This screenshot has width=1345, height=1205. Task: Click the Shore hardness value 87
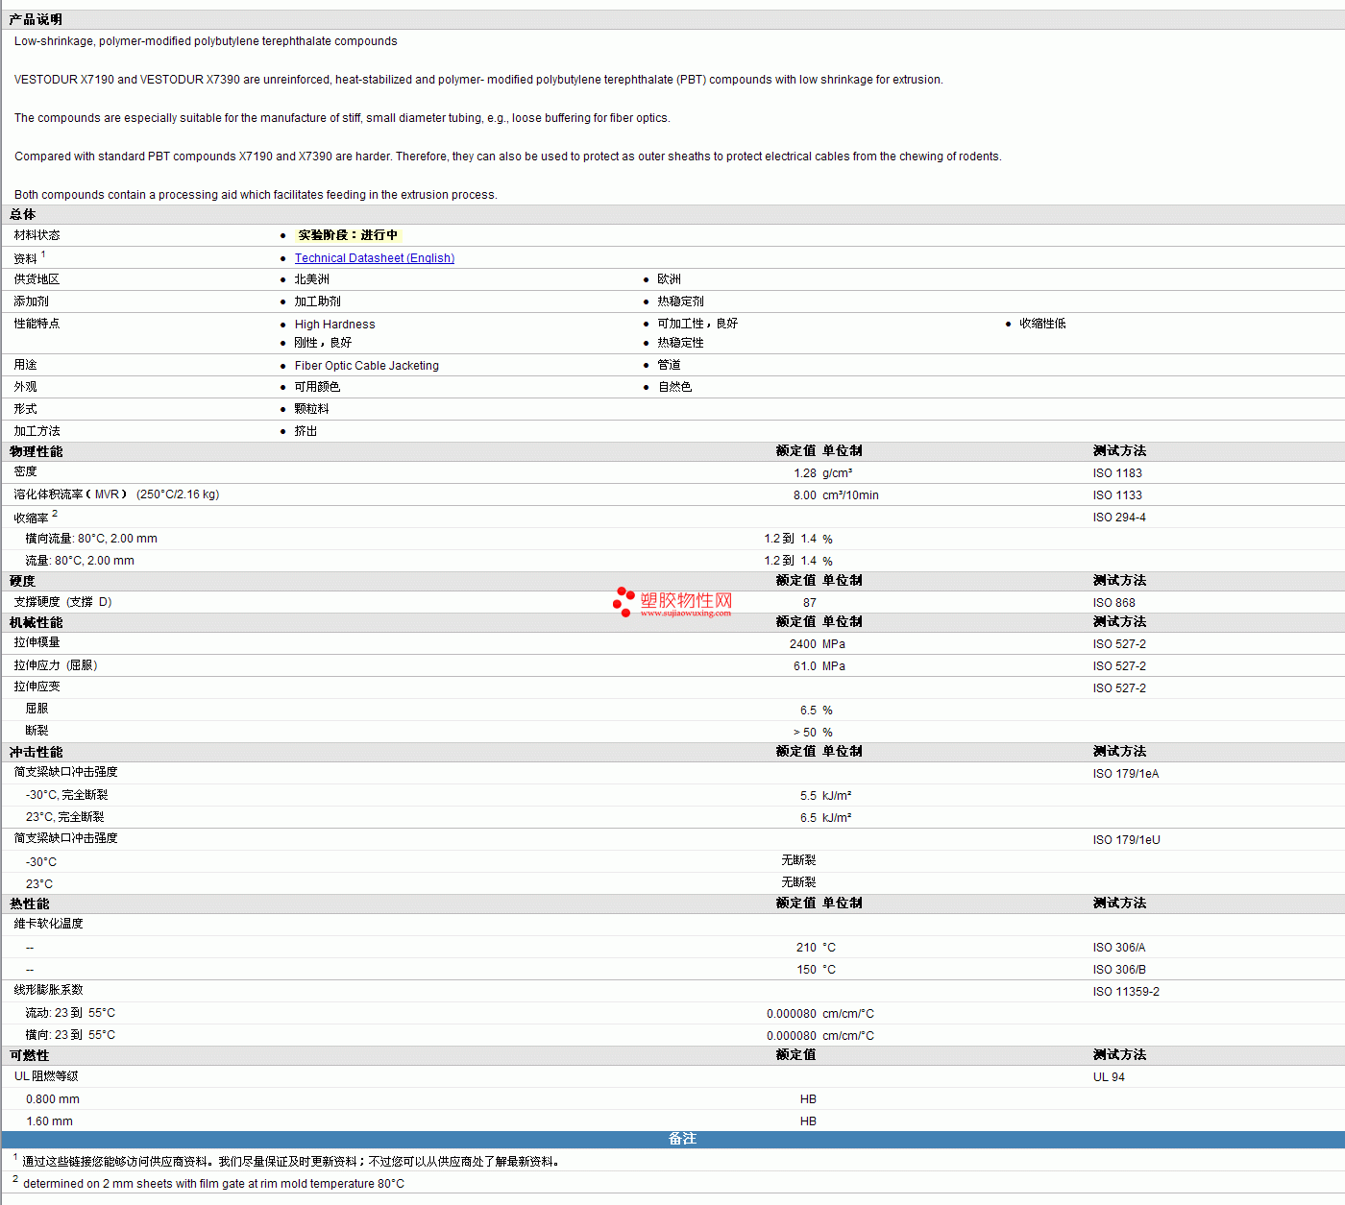[x=810, y=603]
